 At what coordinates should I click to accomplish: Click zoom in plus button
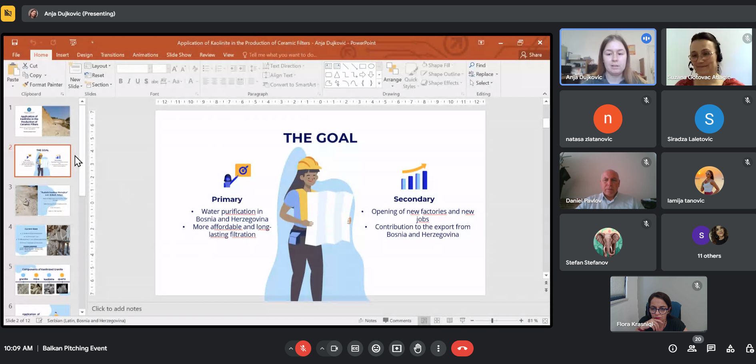pyautogui.click(x=521, y=320)
